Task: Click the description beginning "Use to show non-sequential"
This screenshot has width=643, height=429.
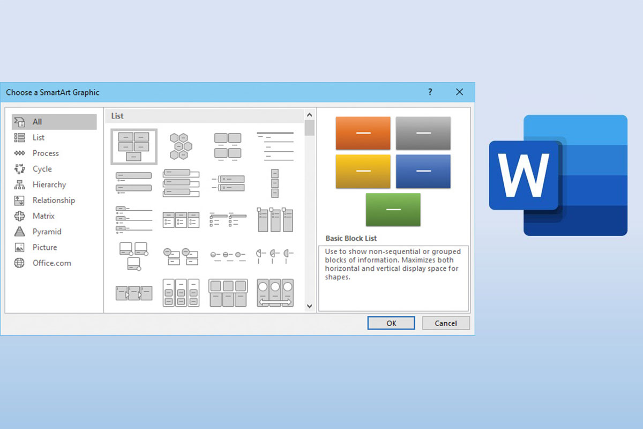Action: [x=393, y=264]
